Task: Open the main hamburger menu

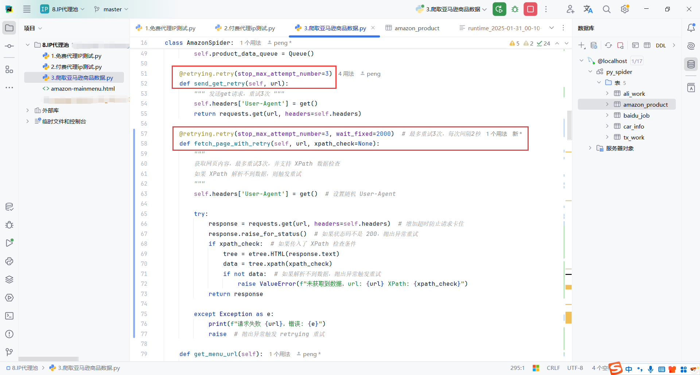Action: click(27, 9)
